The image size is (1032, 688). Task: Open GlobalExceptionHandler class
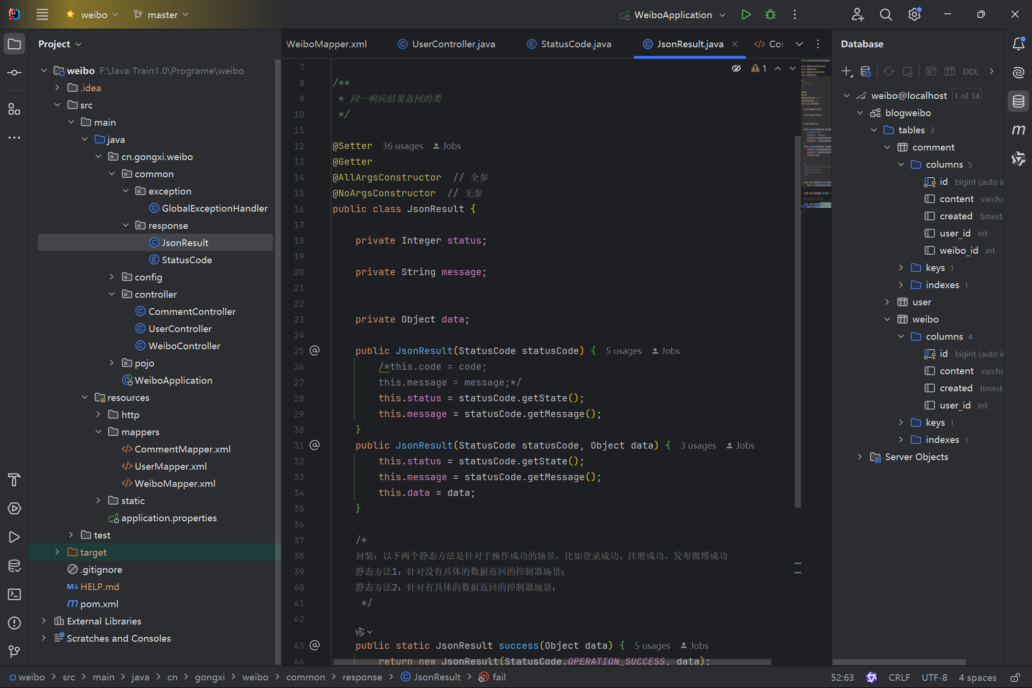click(215, 208)
